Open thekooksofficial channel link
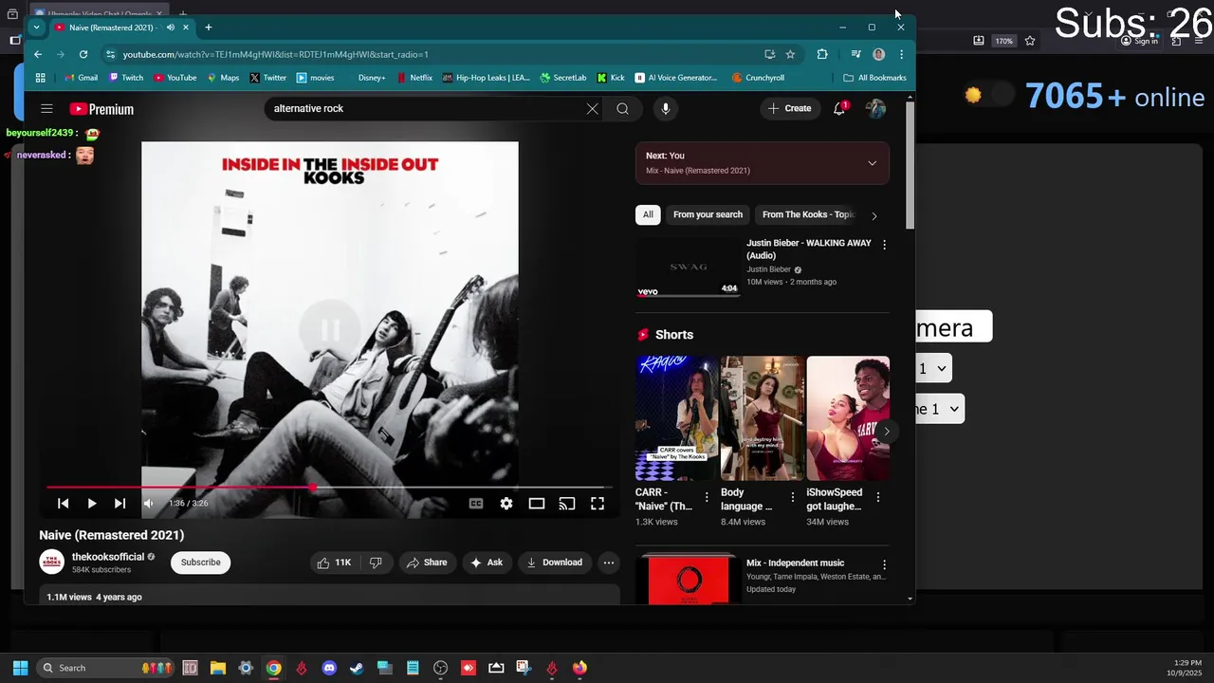Screen dimensions: 1214x683 point(108,557)
